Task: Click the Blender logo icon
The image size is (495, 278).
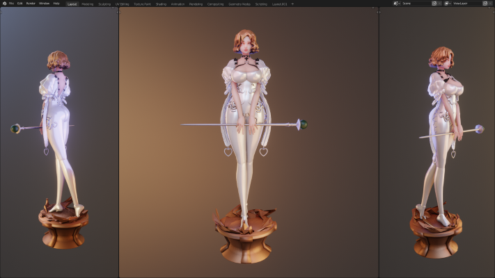Action: (3, 3)
